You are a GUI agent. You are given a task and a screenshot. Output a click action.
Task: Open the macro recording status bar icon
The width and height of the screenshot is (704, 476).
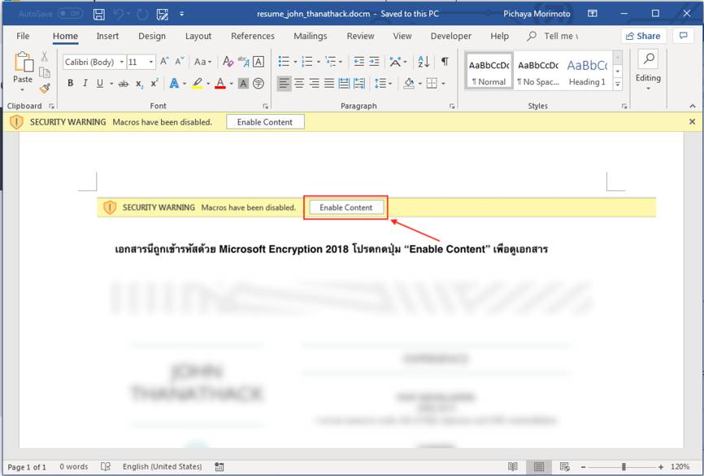point(219,467)
